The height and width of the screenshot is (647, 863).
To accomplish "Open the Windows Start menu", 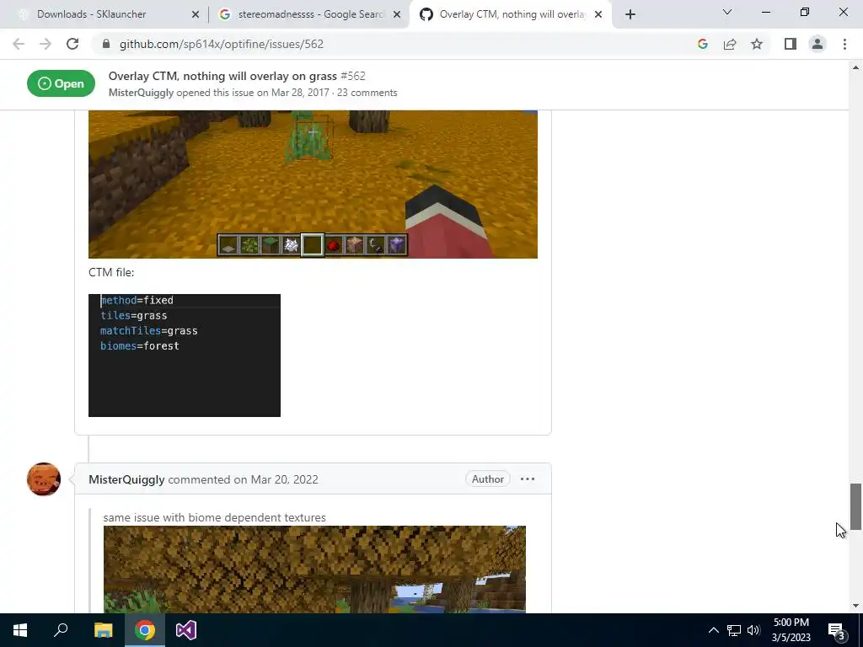I will pyautogui.click(x=20, y=630).
